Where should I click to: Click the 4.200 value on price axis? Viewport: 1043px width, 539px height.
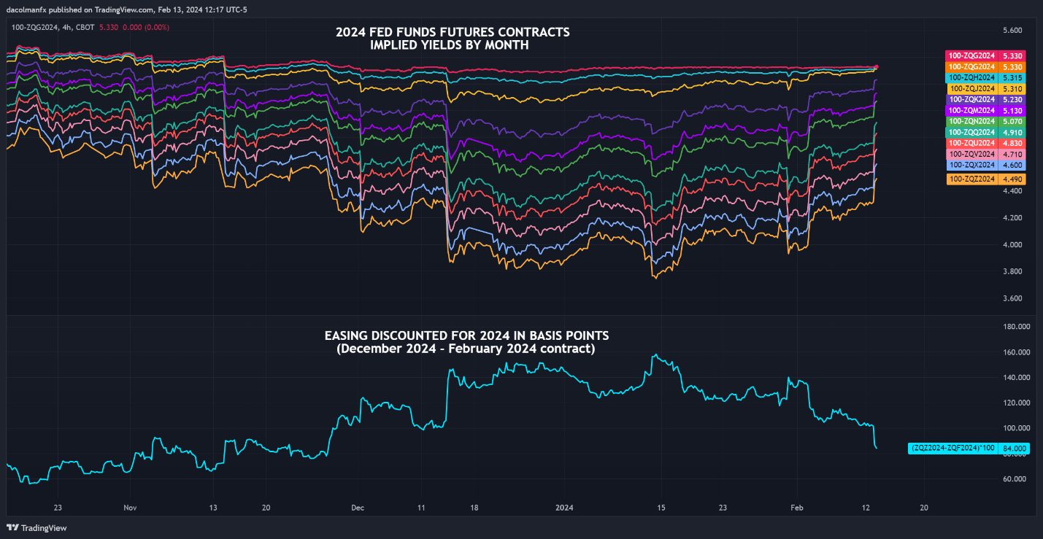click(x=1012, y=218)
